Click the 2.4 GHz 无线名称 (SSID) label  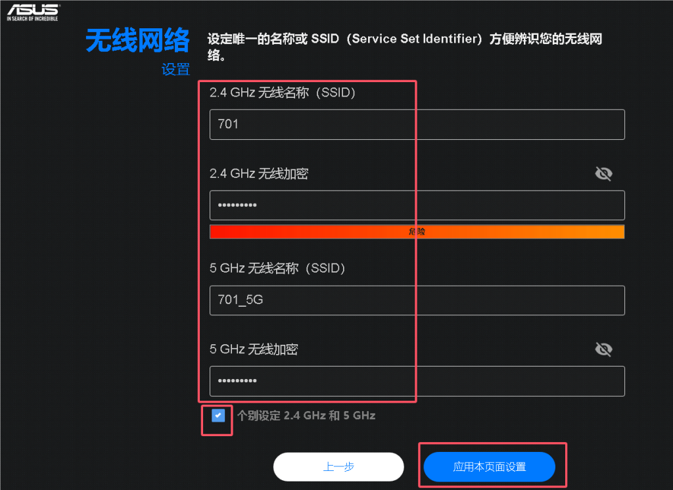click(283, 93)
